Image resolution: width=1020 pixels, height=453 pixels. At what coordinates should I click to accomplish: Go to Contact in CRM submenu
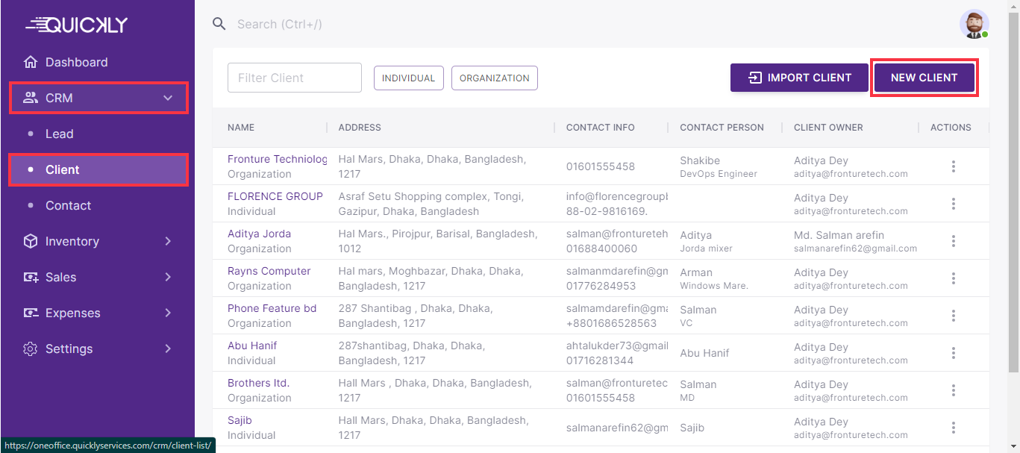[68, 205]
